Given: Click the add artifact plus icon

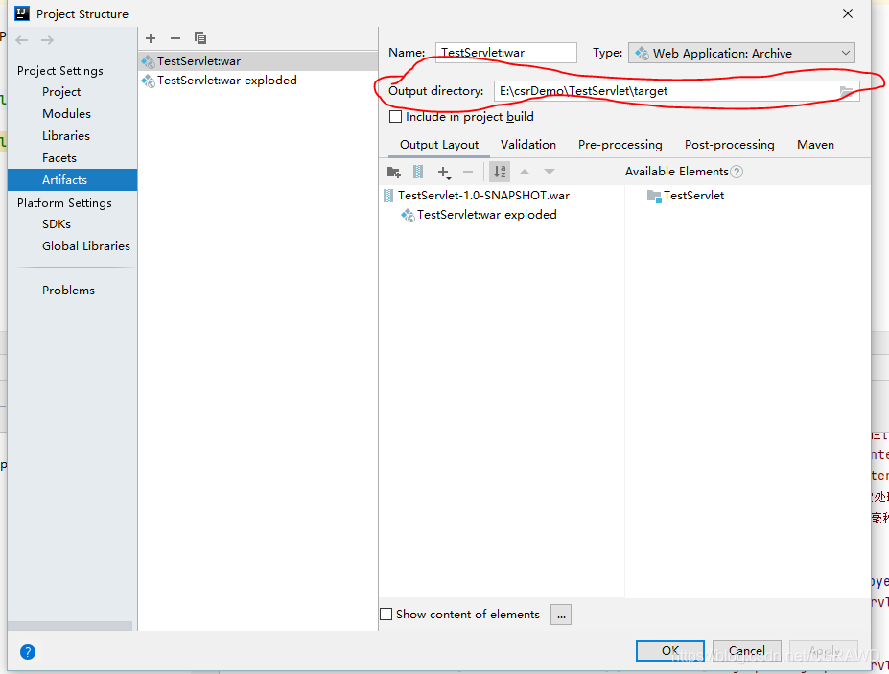Looking at the screenshot, I should pos(151,38).
